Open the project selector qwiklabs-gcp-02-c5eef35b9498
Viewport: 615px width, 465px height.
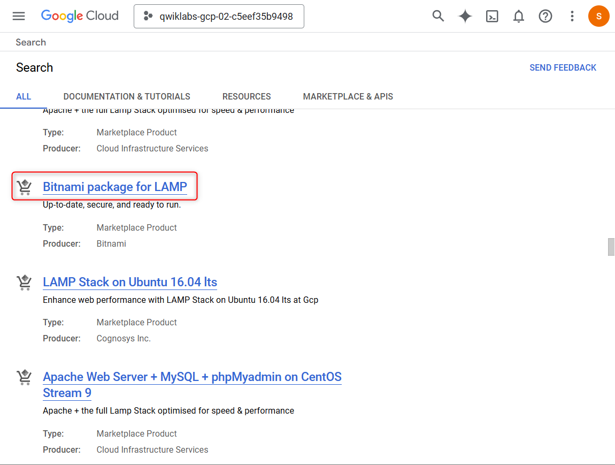(219, 17)
